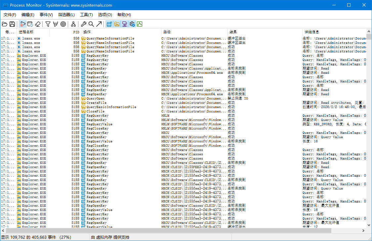Viewport: 372px width, 241px height.
Task: Click the 路径 column header
Action: coord(194,32)
